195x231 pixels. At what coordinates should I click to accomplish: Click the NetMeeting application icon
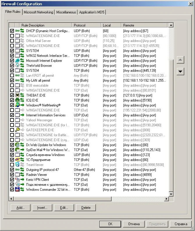click(17, 105)
